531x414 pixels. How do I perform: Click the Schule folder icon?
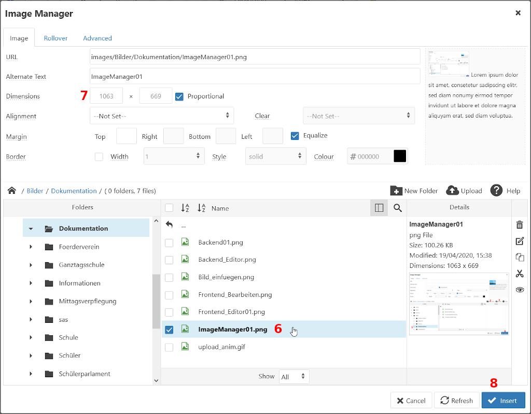49,337
